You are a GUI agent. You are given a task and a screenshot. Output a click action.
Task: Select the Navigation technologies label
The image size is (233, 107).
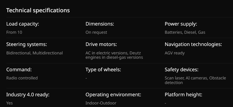[x=193, y=44]
